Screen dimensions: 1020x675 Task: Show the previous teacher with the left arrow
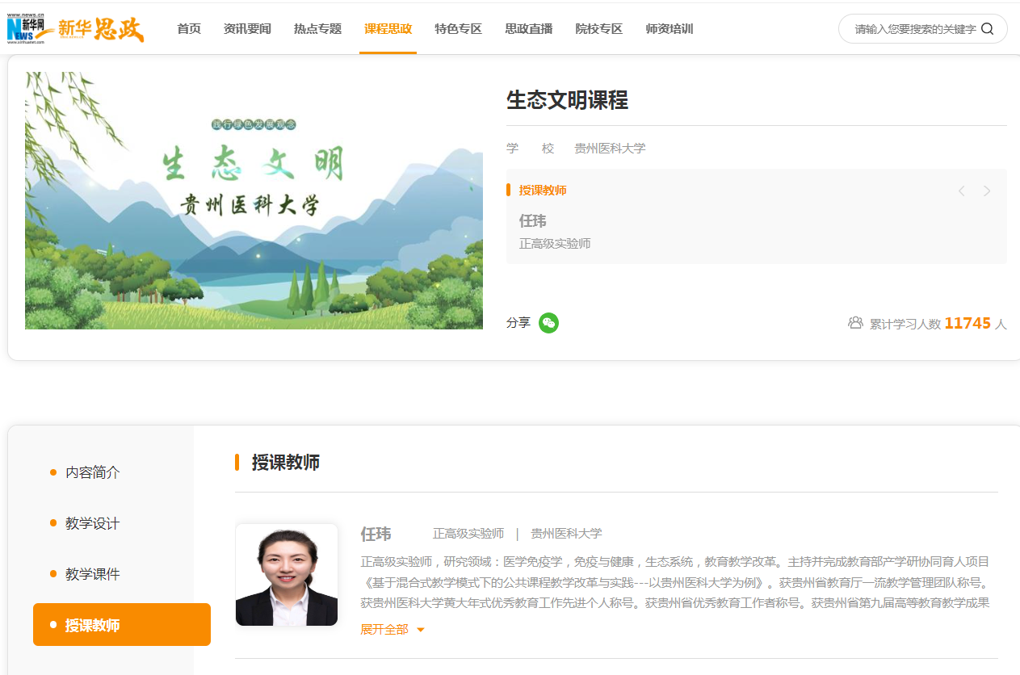(x=961, y=191)
